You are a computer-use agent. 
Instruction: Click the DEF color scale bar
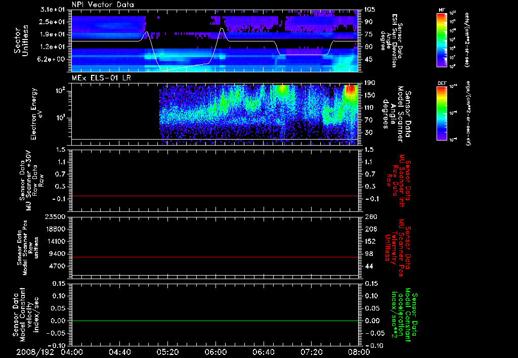point(442,113)
